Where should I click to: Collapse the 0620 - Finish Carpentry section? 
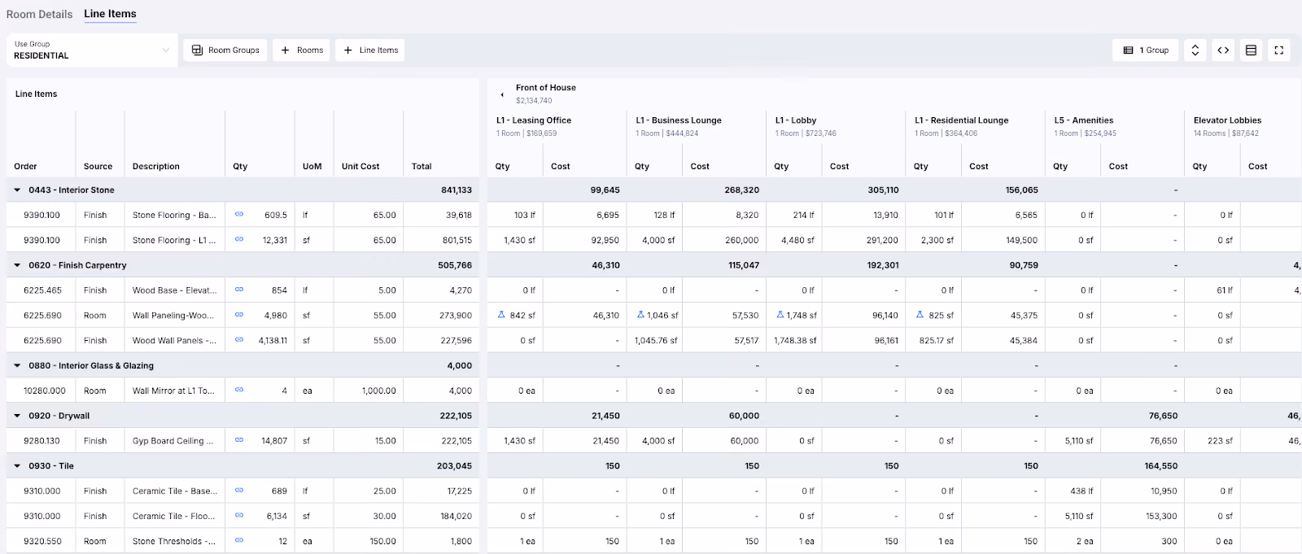tap(17, 265)
